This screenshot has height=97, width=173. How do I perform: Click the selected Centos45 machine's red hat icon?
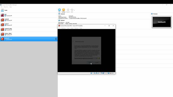2,39
